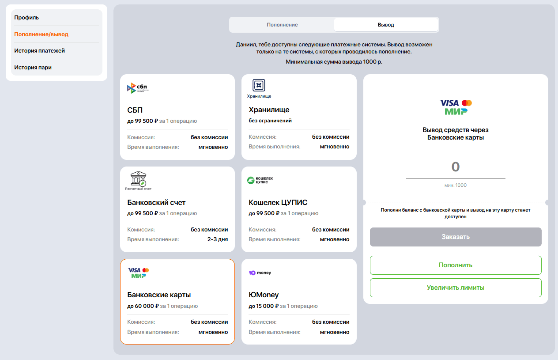Click the Кошелек ЦУПИС logo icon
This screenshot has height=360, width=558.
tap(260, 180)
